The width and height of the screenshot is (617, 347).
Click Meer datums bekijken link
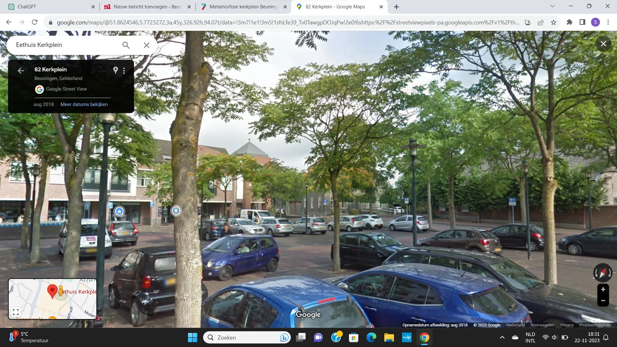[84, 104]
